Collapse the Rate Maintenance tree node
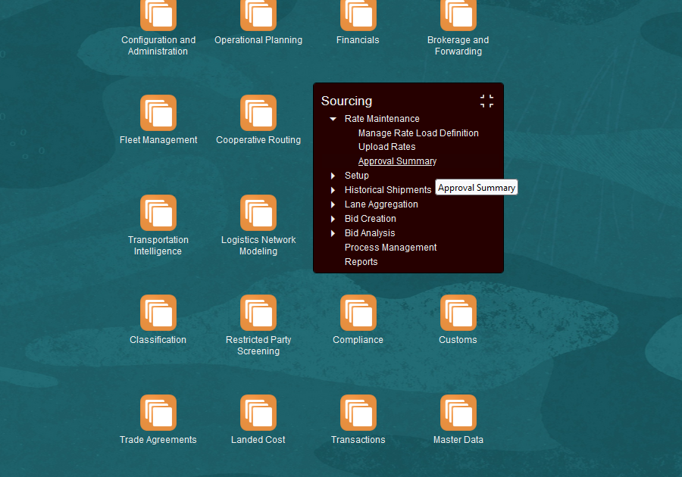Image resolution: width=682 pixels, height=477 pixels. pos(333,119)
